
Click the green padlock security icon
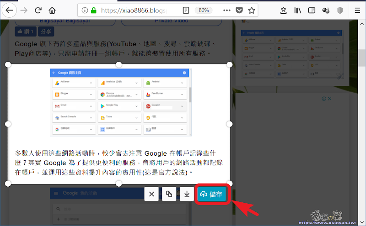point(94,10)
